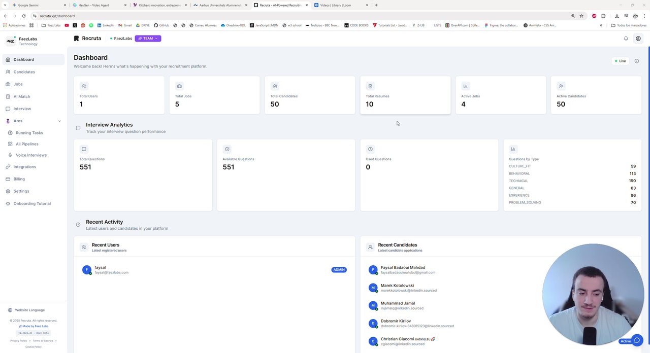Click the FaezLabs company logo
The image size is (650, 353).
(11, 41)
